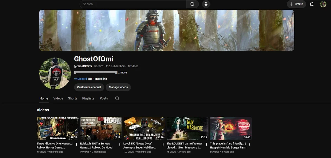Click the '8 videos' count text

tap(133, 66)
